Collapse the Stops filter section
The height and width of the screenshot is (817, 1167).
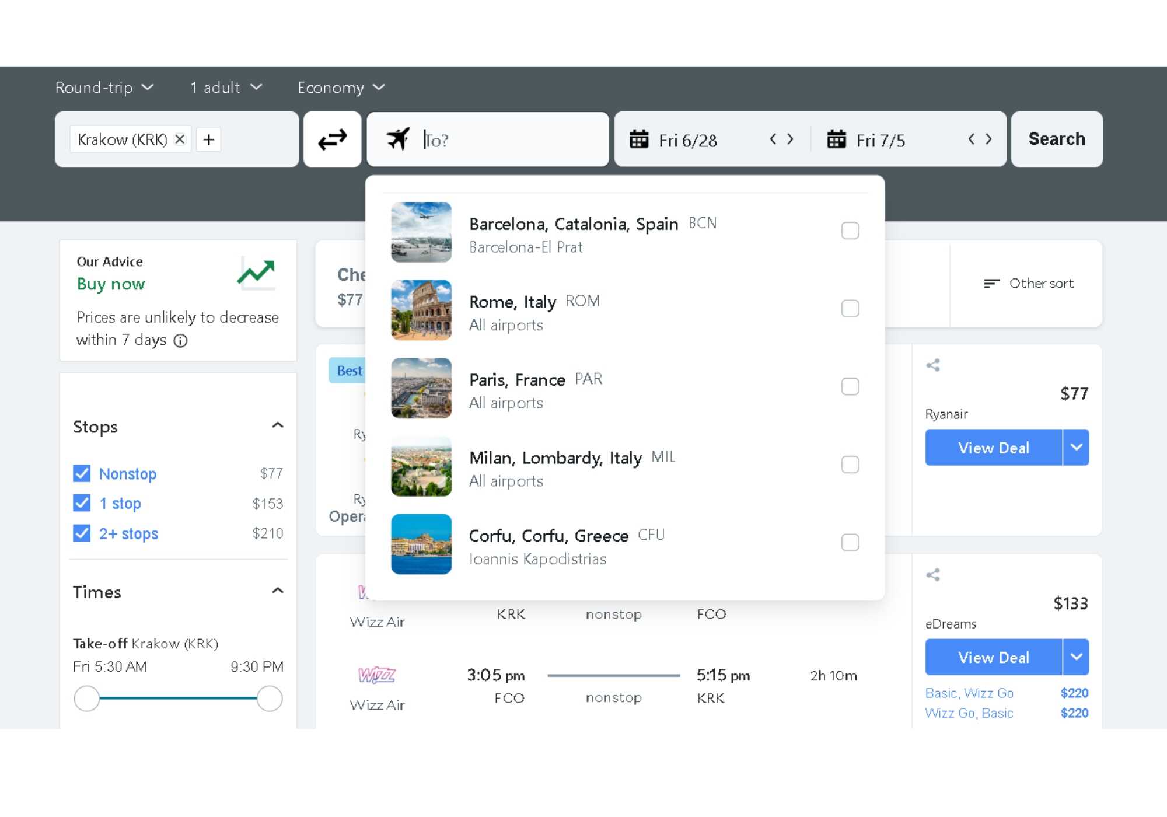click(x=278, y=425)
